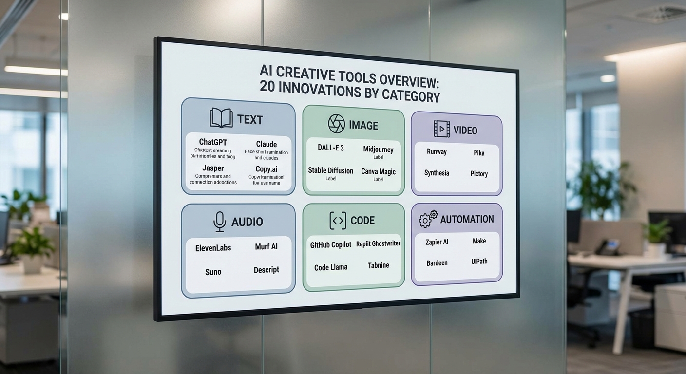The image size is (686, 374).
Task: Click the gears icon beside AUTOMATION
Action: tap(428, 219)
